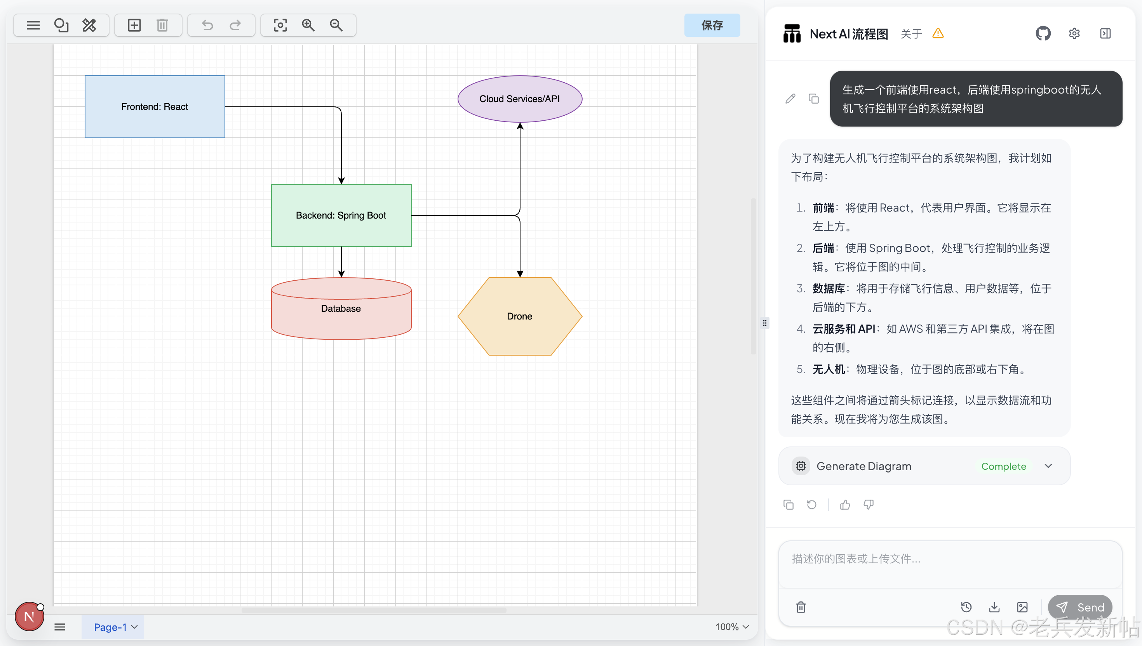Click the shapes panel icon in toolbar
The height and width of the screenshot is (646, 1142).
(x=61, y=25)
